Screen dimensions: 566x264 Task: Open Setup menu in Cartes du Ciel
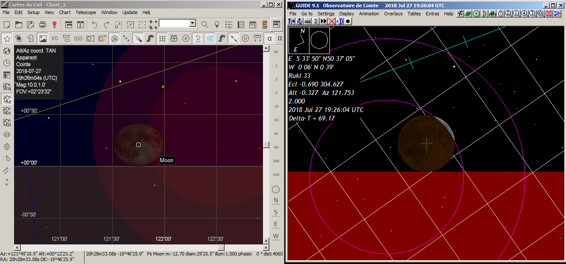coord(33,12)
